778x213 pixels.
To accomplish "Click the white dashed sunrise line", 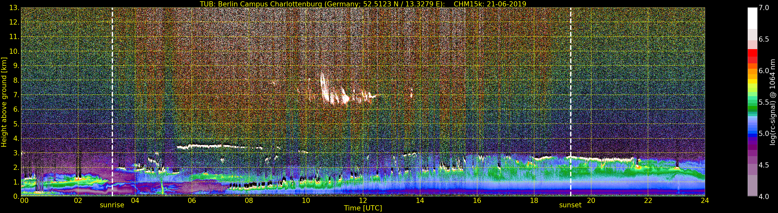I will coord(112,102).
